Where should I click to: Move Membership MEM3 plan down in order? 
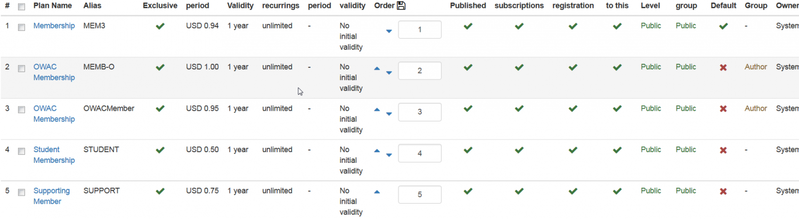tap(389, 31)
